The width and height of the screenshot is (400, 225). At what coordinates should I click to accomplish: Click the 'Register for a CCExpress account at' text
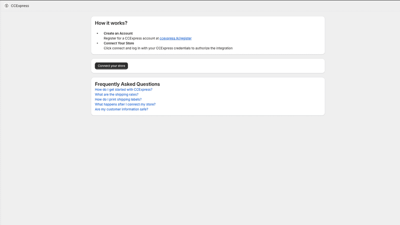pos(131,38)
